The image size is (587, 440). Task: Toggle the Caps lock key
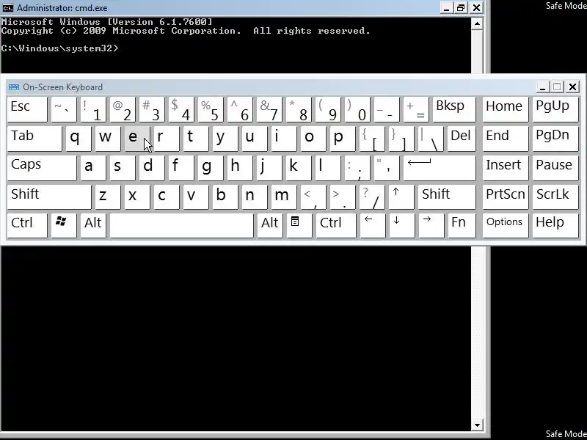pyautogui.click(x=42, y=168)
